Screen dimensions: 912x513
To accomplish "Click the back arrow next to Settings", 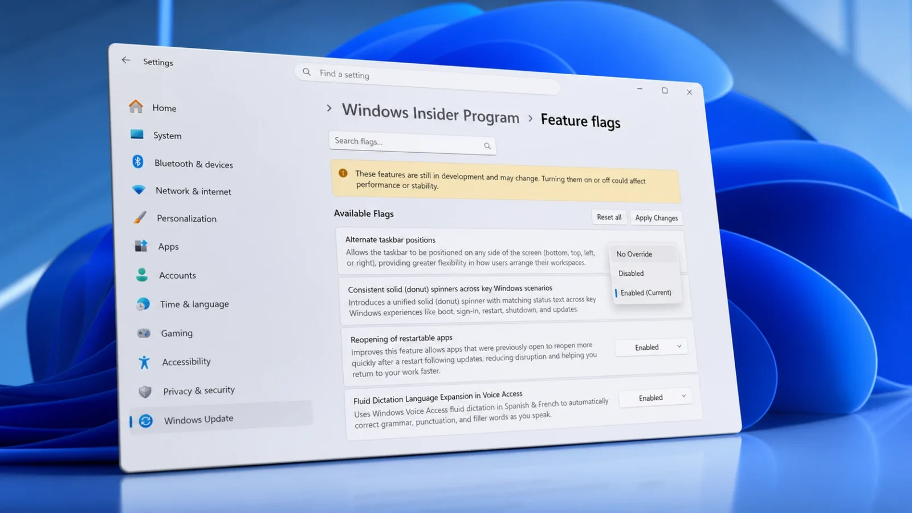I will [x=126, y=60].
